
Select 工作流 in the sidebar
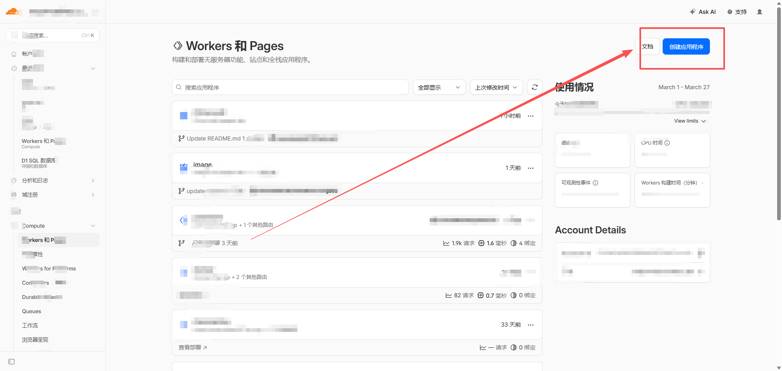click(x=30, y=326)
